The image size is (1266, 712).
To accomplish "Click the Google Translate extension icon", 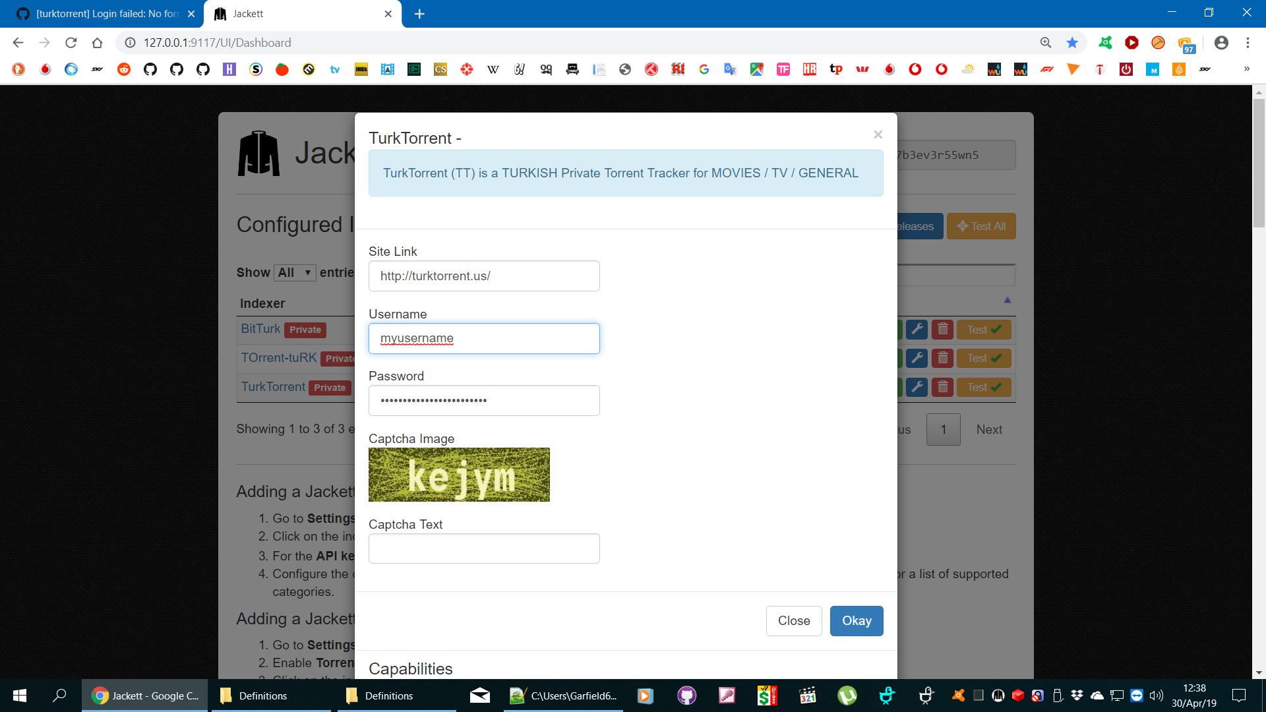I will click(729, 69).
